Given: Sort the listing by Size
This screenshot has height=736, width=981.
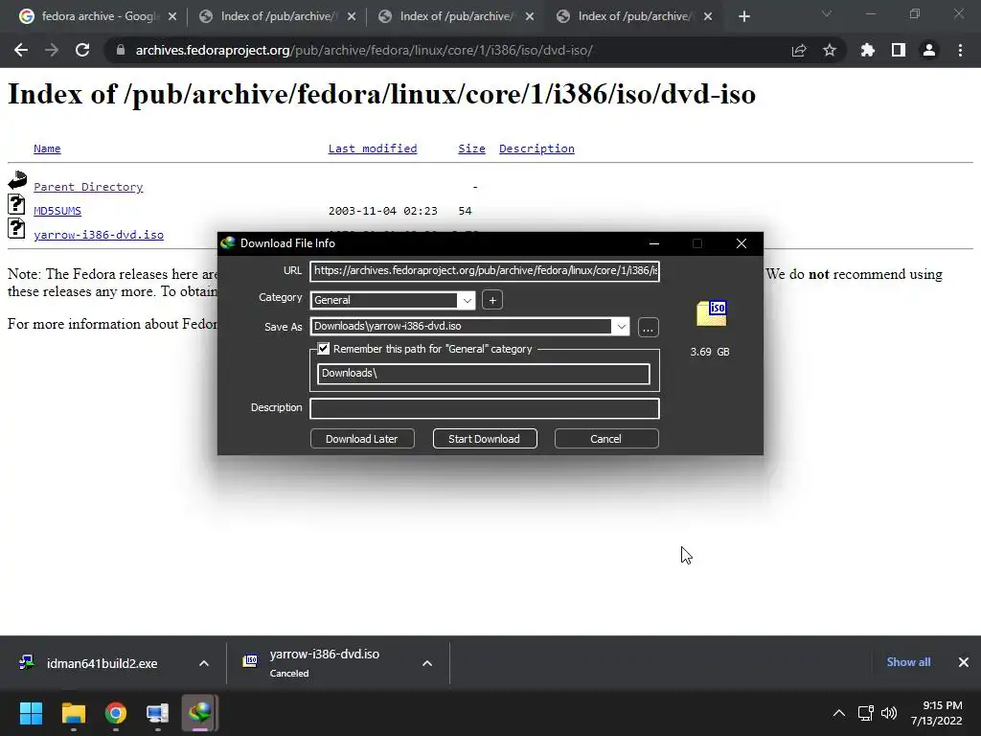Looking at the screenshot, I should click(471, 149).
